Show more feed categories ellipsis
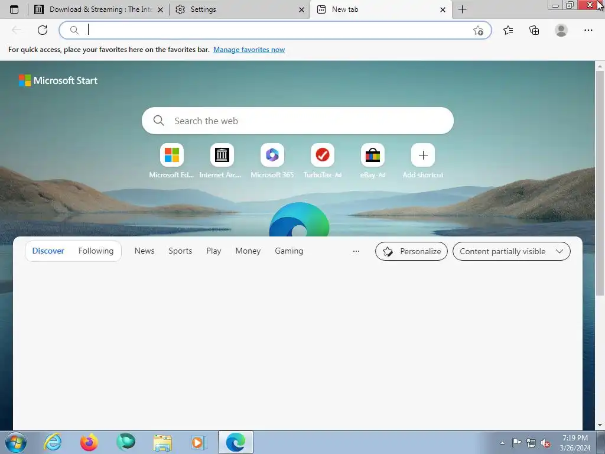The image size is (605, 454). [x=356, y=251]
